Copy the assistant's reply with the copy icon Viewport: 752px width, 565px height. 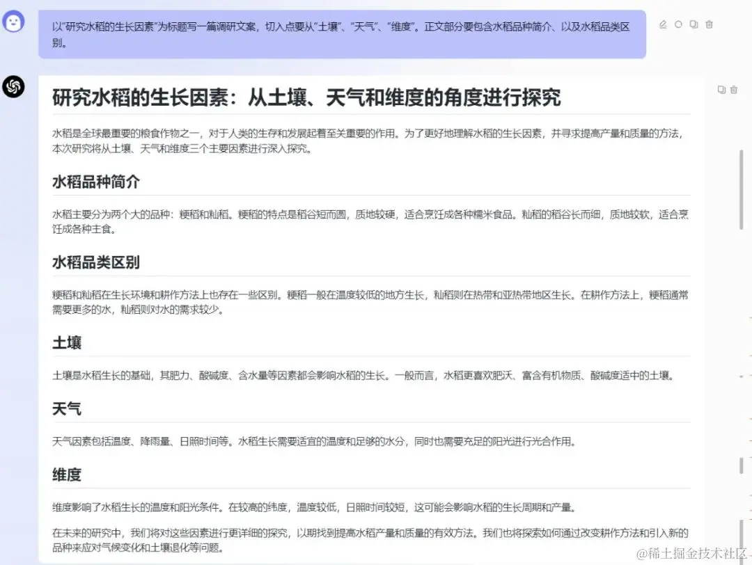[x=722, y=89]
